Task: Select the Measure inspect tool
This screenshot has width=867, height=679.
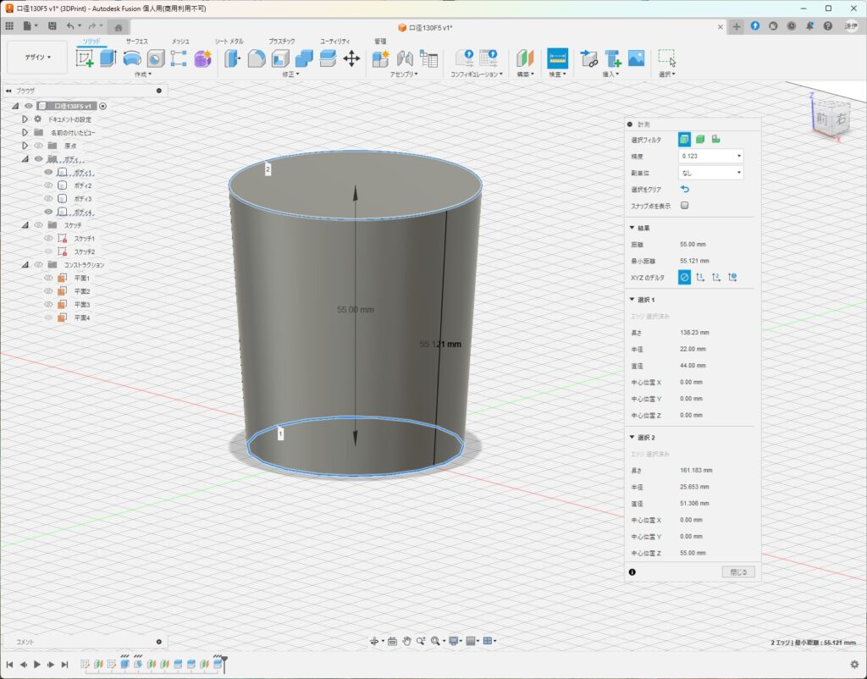Action: 557,58
